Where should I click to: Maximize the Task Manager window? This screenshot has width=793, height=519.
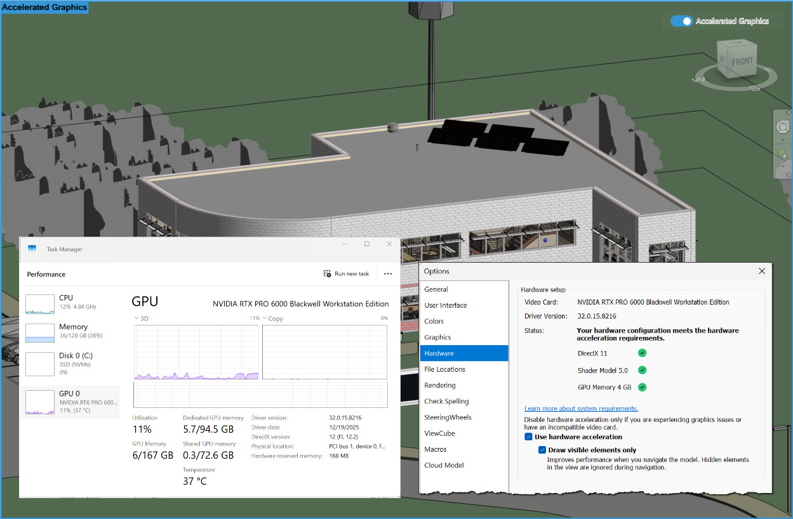[366, 244]
